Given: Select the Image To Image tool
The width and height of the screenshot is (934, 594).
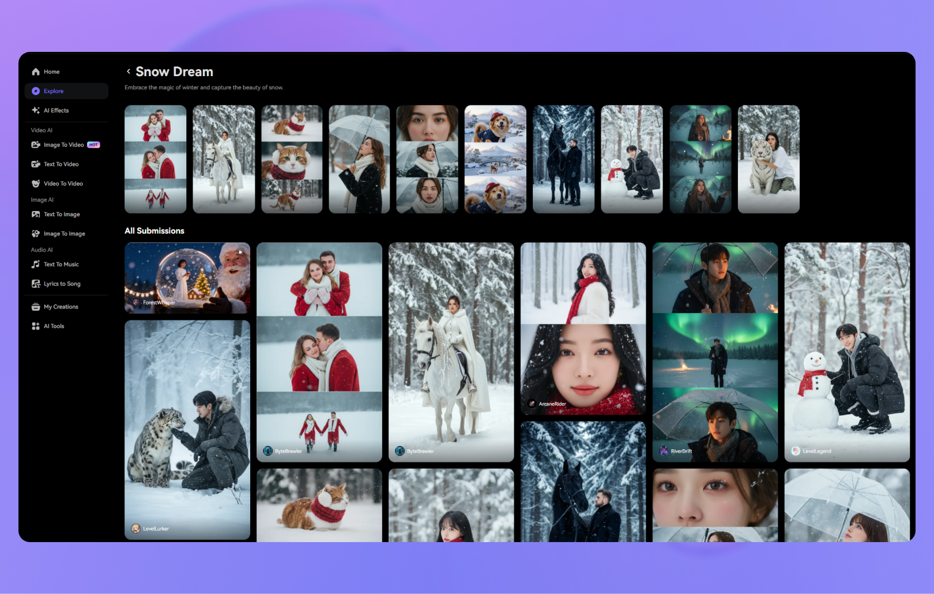Looking at the screenshot, I should 64,234.
